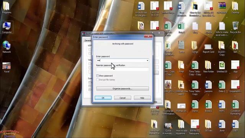Select the 'SEO etc' folder
The image size is (245, 138).
208,126
